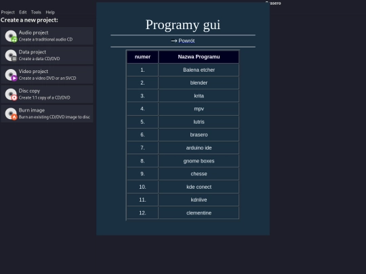Click the 'blender' table cell
Screen dimensions: 366x274
pyautogui.click(x=199, y=83)
